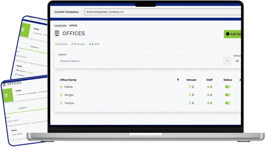Click the Keyword Search input field

(141, 61)
